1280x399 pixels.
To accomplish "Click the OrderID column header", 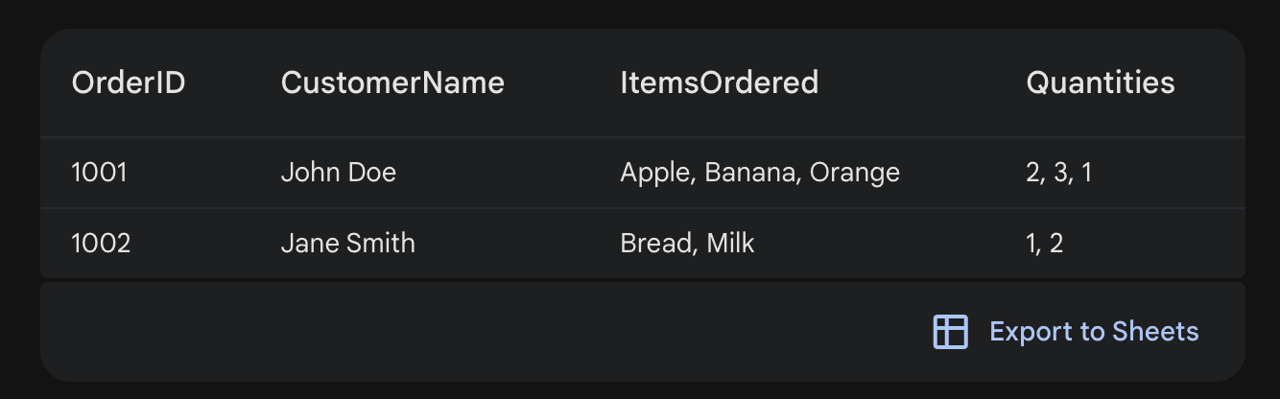I will point(129,83).
